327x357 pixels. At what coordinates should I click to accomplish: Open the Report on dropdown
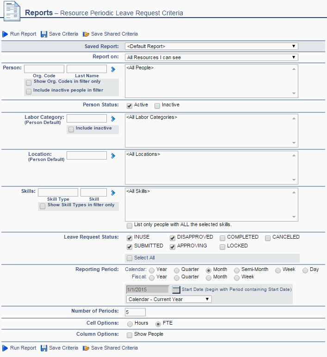pos(211,57)
